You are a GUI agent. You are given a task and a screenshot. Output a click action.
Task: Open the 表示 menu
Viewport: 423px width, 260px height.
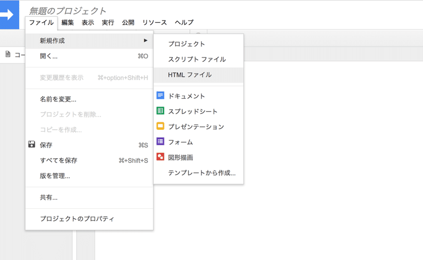88,23
